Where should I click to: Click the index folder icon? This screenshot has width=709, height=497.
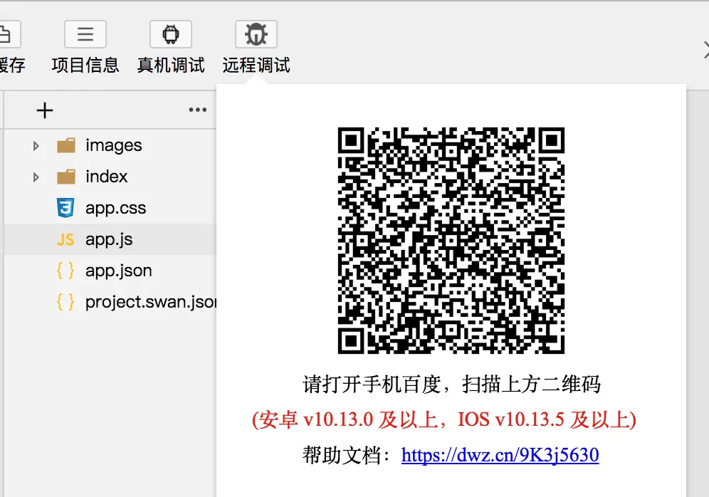pyautogui.click(x=66, y=177)
